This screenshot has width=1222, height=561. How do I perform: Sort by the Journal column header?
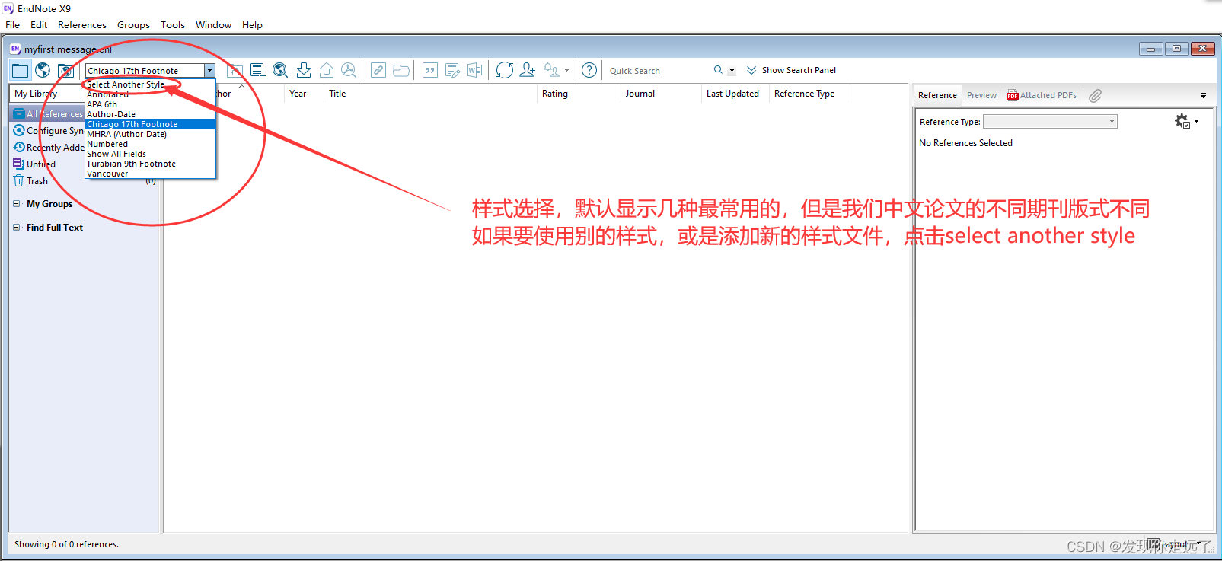662,94
